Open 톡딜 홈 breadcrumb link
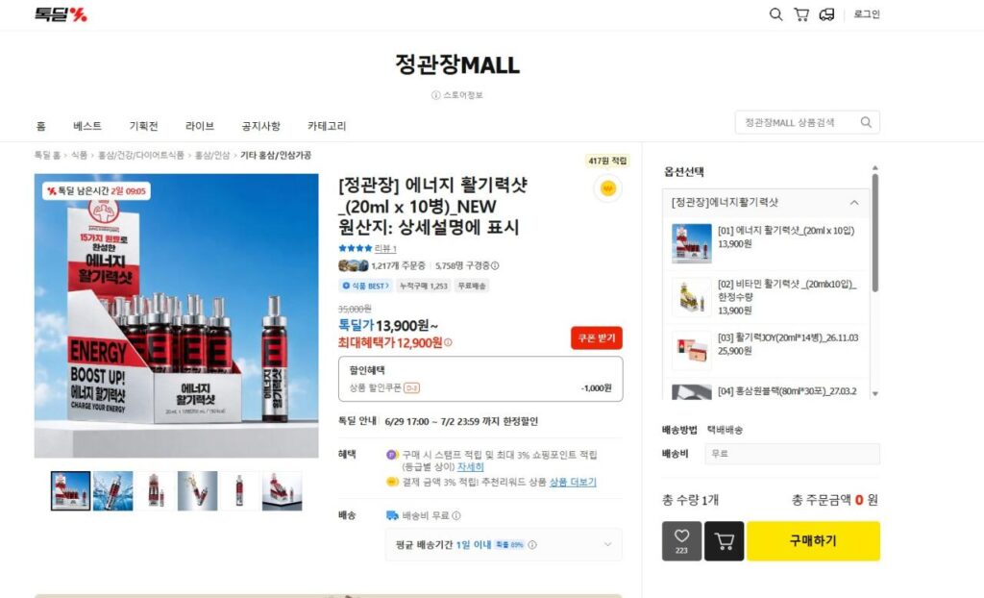 [47, 155]
